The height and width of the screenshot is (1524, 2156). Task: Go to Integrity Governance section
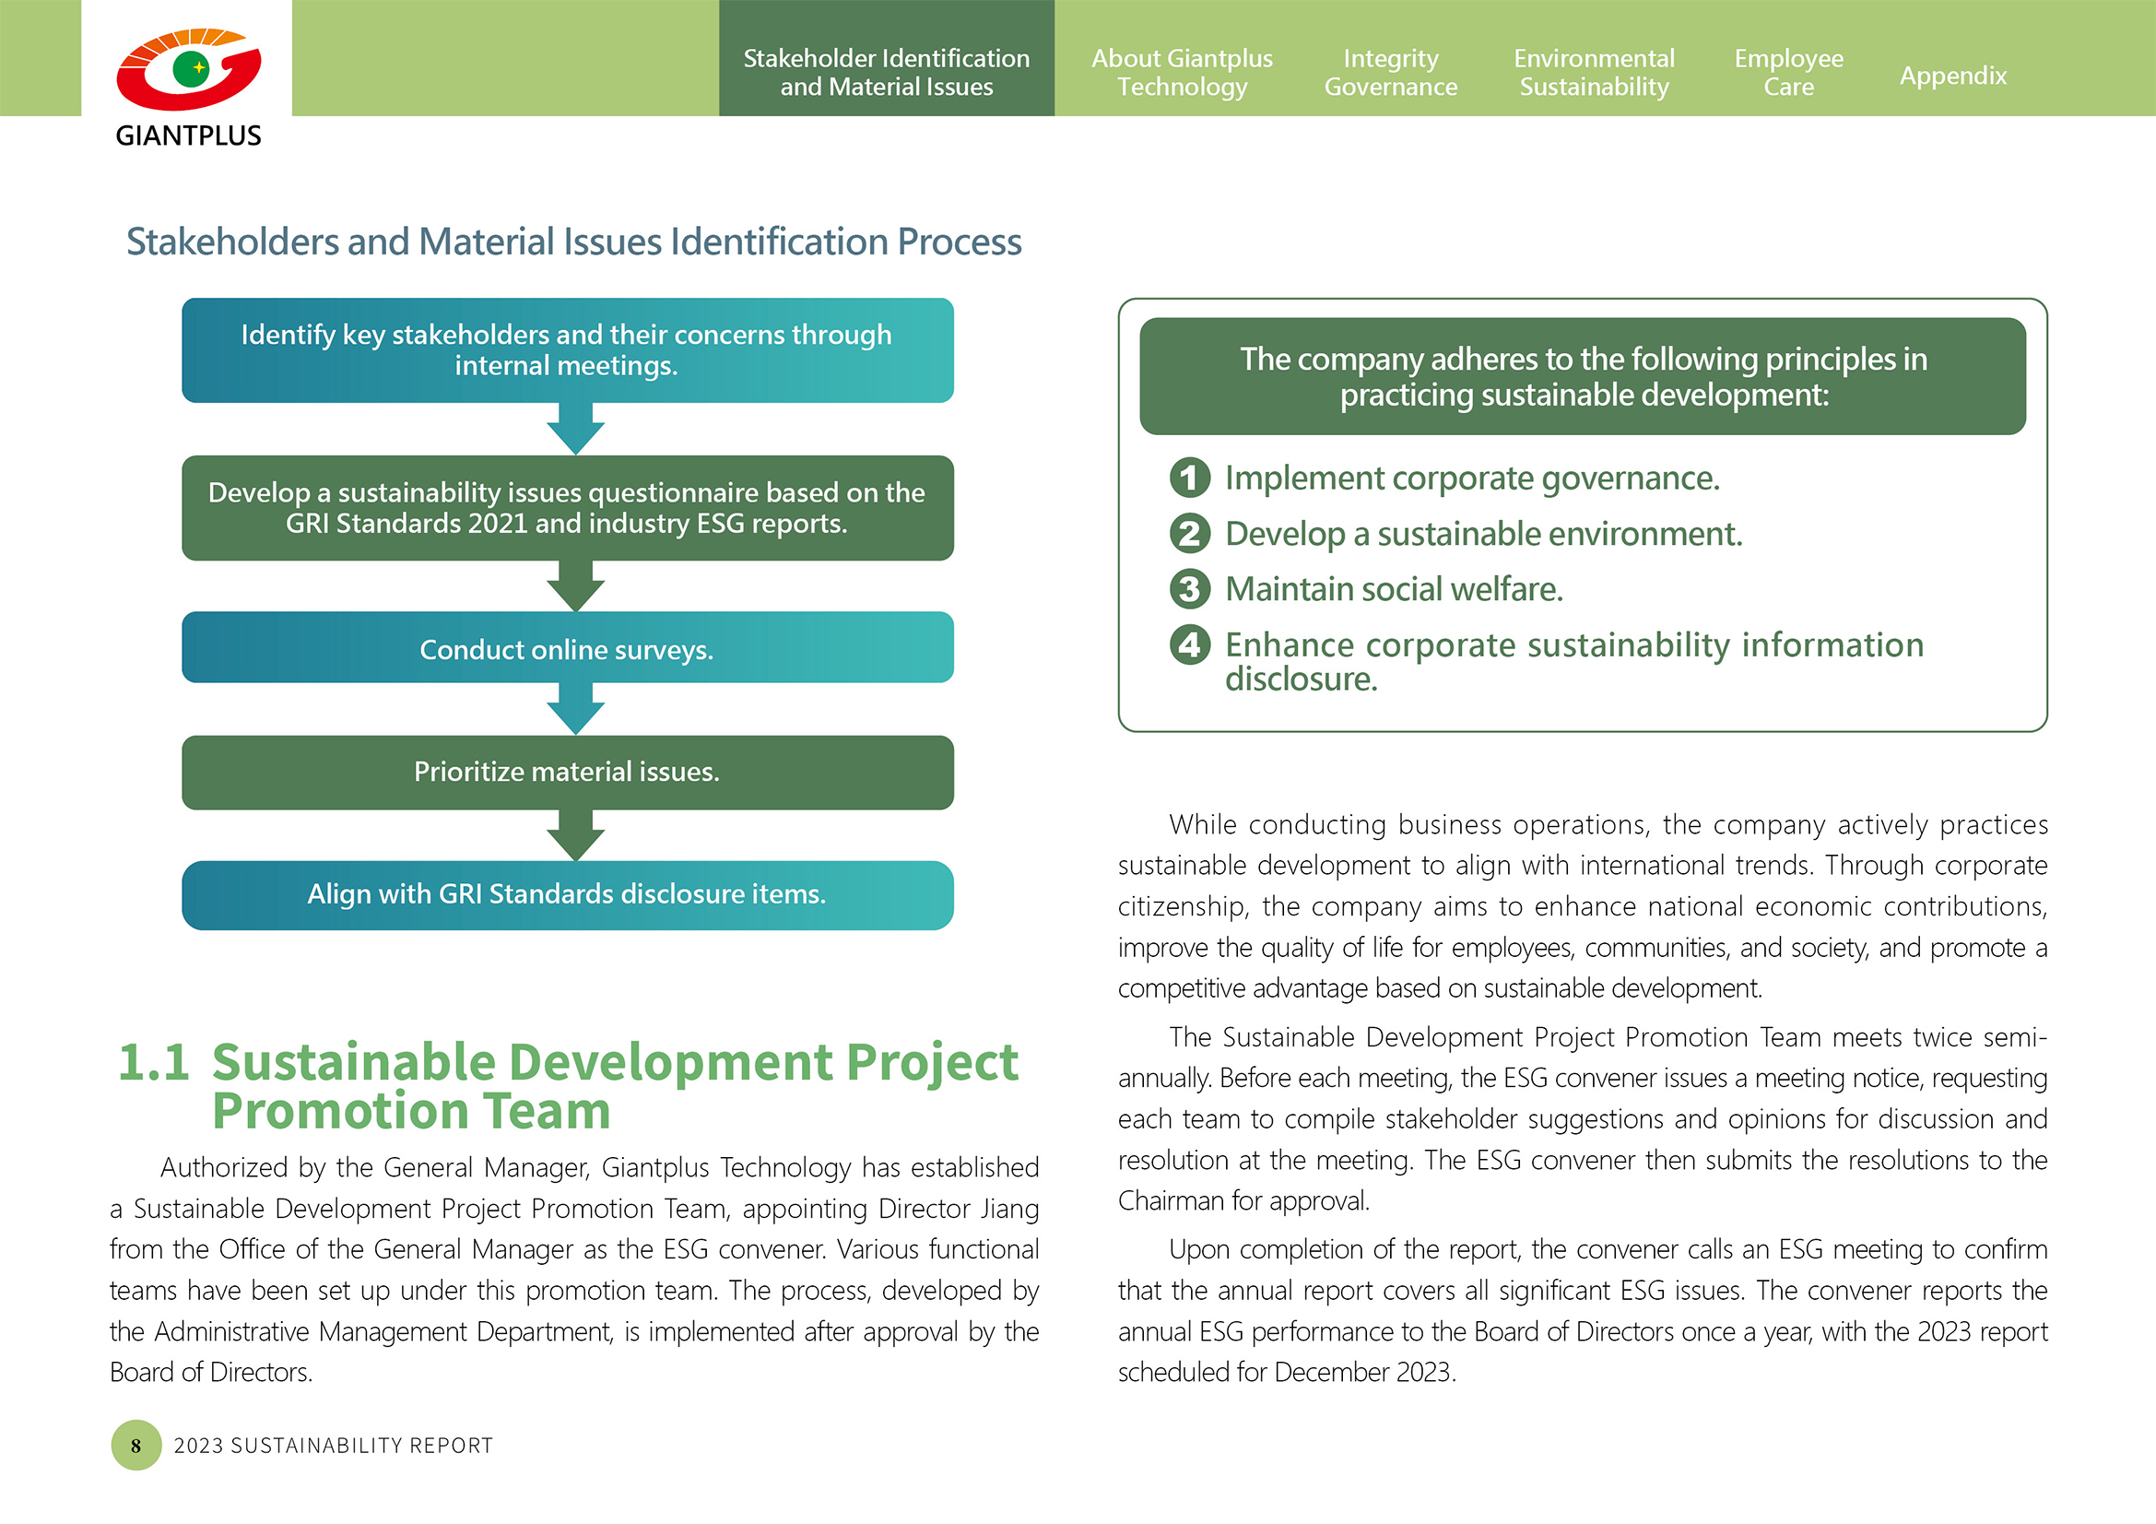point(1390,72)
